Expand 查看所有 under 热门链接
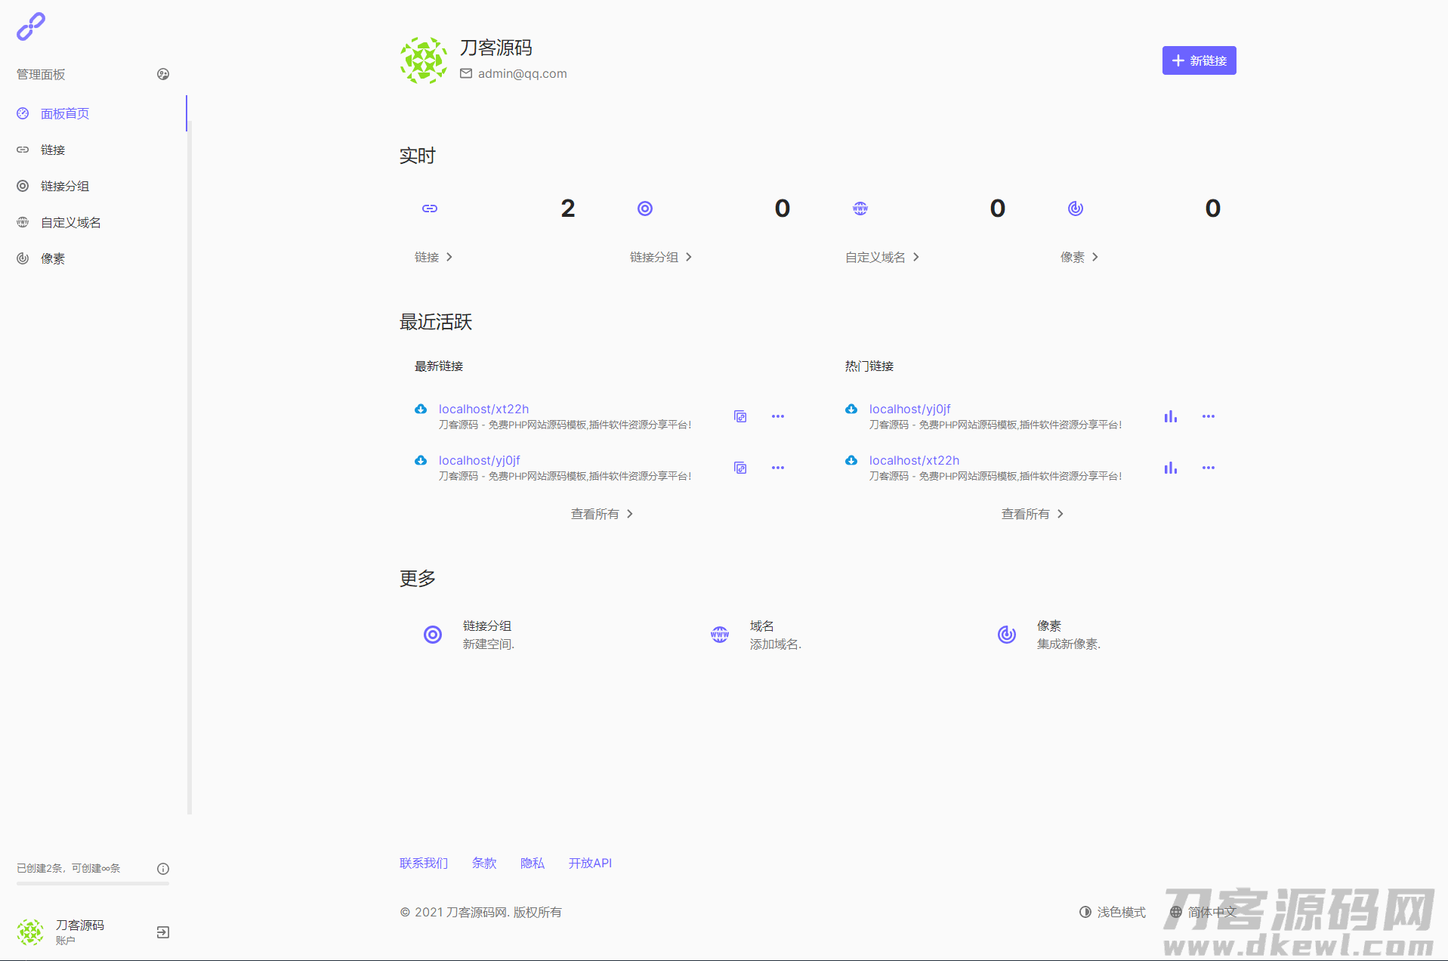This screenshot has width=1448, height=961. tap(1033, 514)
